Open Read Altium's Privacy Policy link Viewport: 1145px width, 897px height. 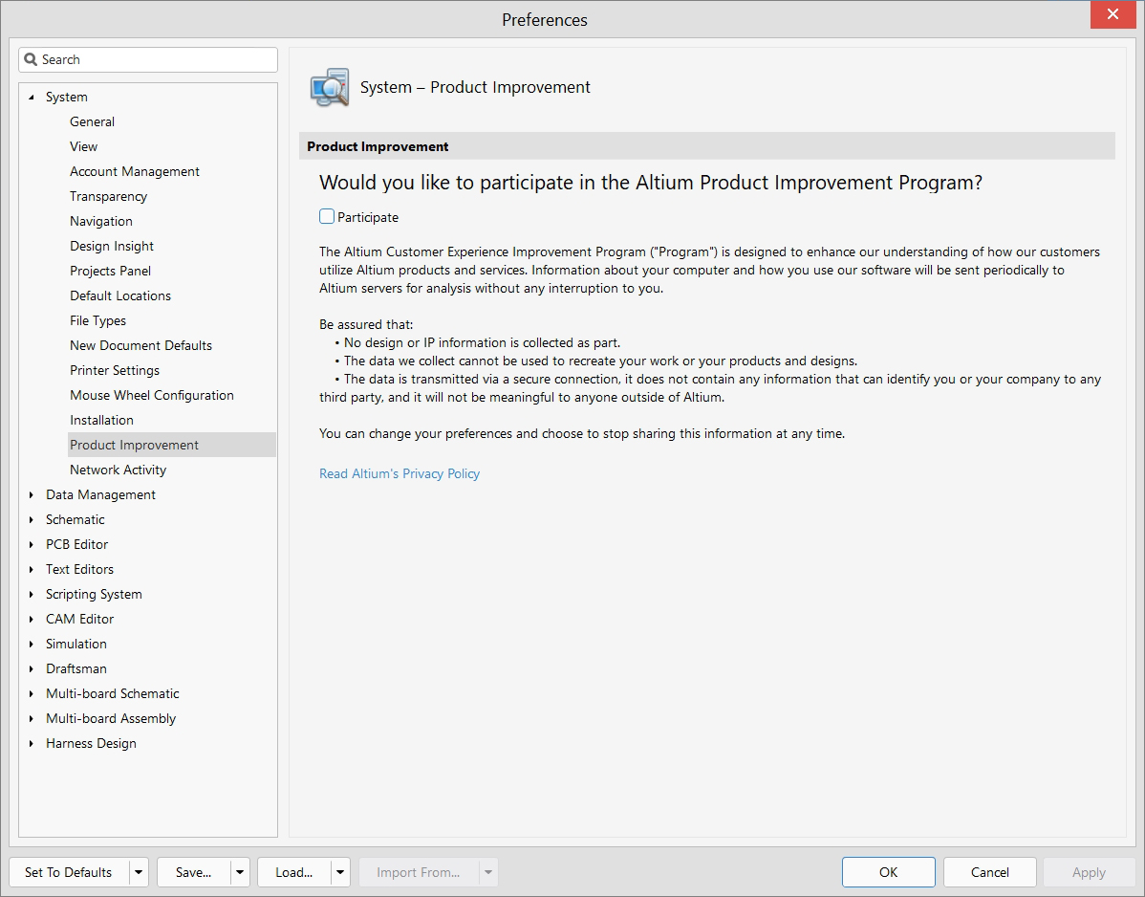(400, 473)
